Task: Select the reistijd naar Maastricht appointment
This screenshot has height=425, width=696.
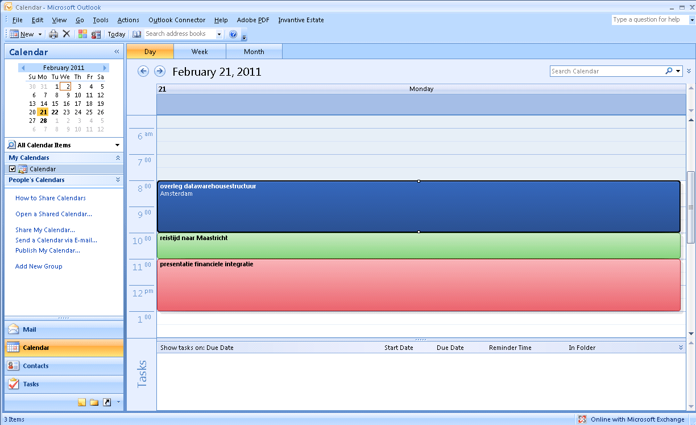Action: tap(419, 246)
